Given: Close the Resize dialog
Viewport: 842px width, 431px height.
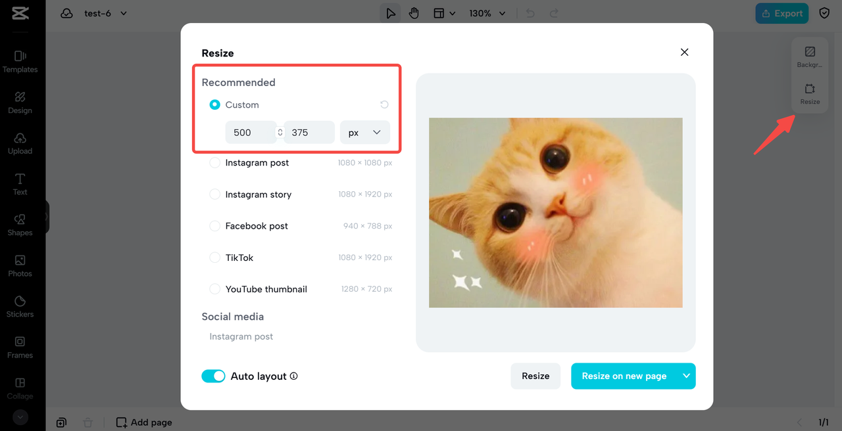Looking at the screenshot, I should [684, 52].
